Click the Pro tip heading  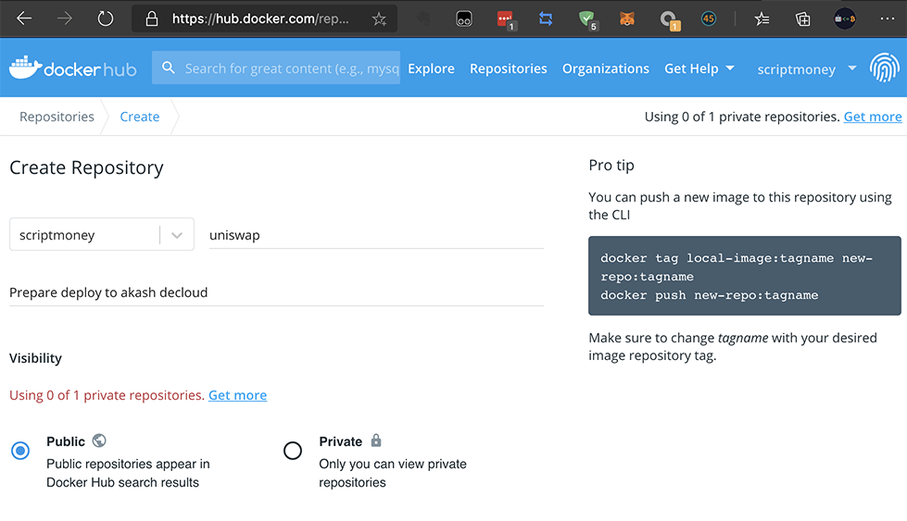click(x=611, y=166)
